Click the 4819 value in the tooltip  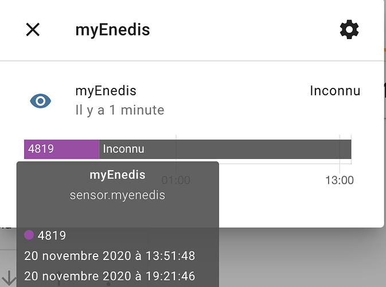tap(52, 235)
